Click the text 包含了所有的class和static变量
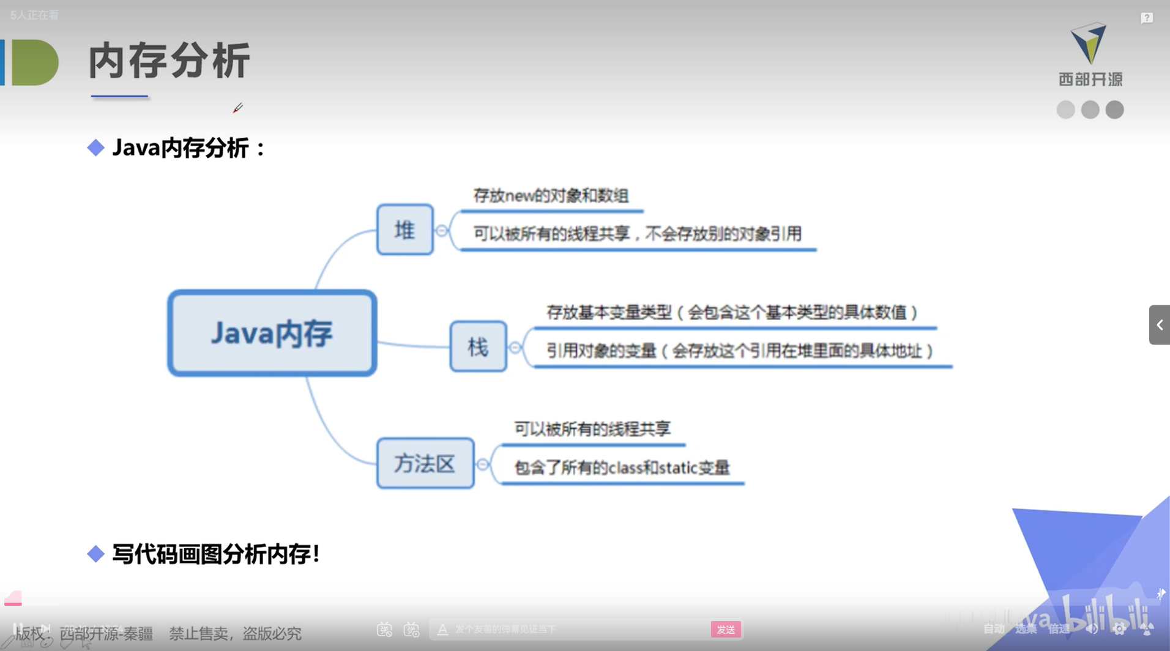The width and height of the screenshot is (1170, 651). 622,468
